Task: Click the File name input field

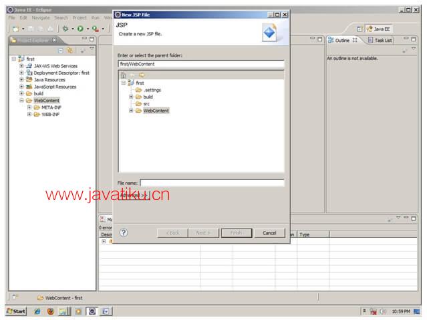Action: (x=212, y=183)
